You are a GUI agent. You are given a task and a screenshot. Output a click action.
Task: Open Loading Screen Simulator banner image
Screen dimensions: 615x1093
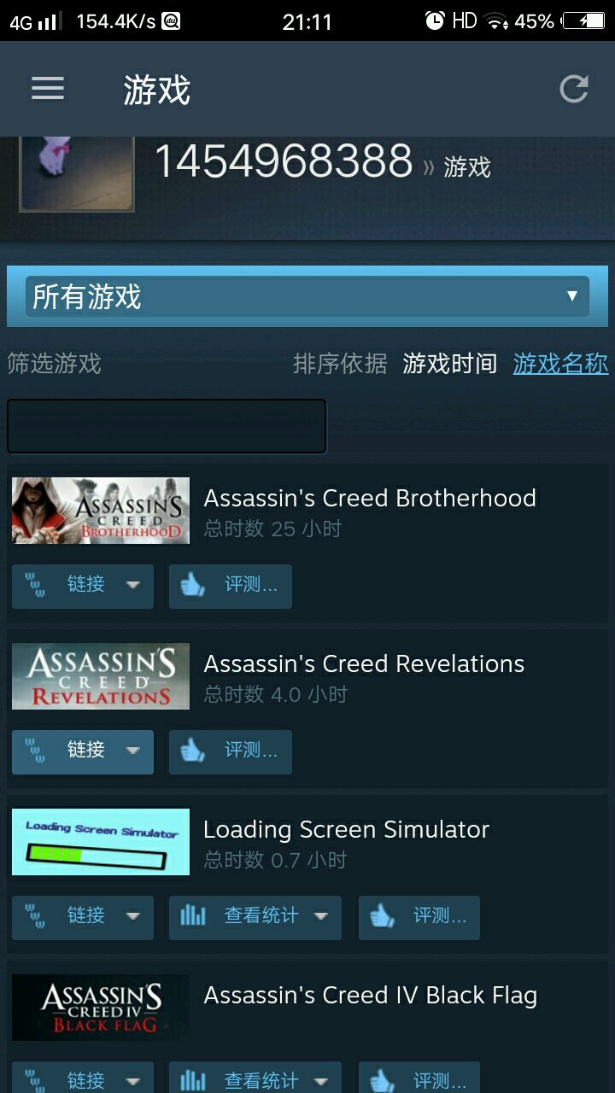[x=101, y=842]
